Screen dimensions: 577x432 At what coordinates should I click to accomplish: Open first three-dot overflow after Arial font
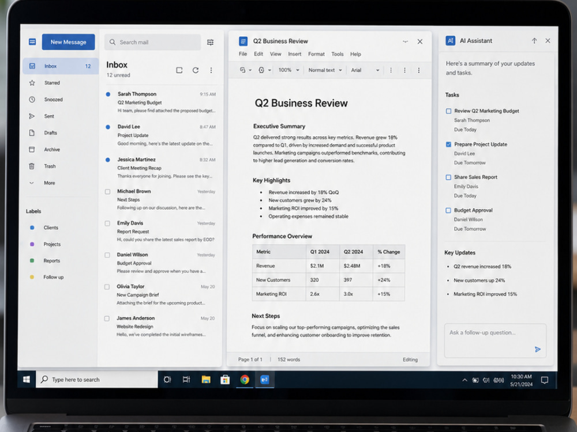coord(391,70)
